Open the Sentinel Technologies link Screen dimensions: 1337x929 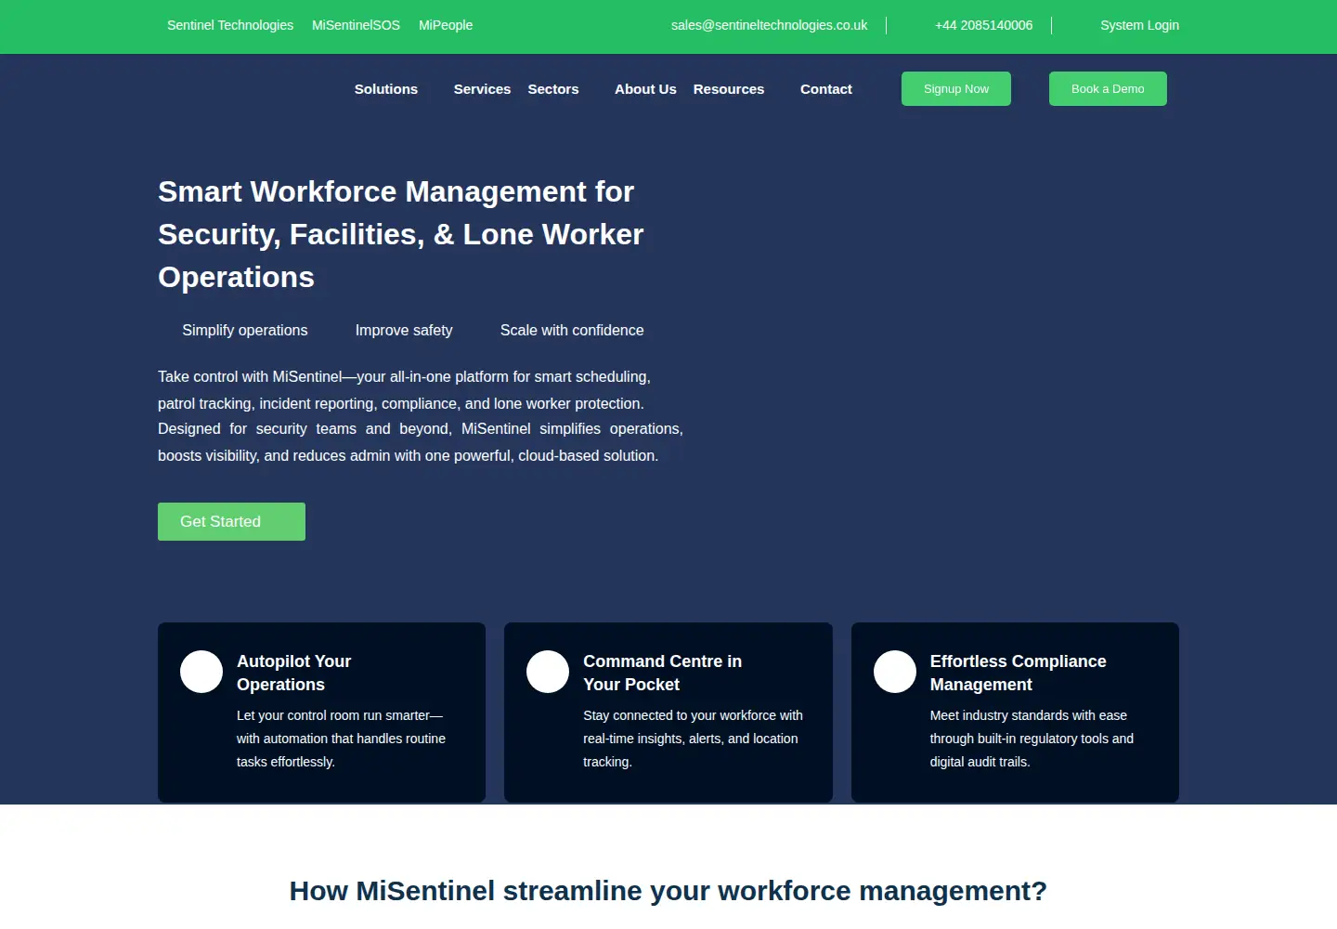[x=230, y=25]
